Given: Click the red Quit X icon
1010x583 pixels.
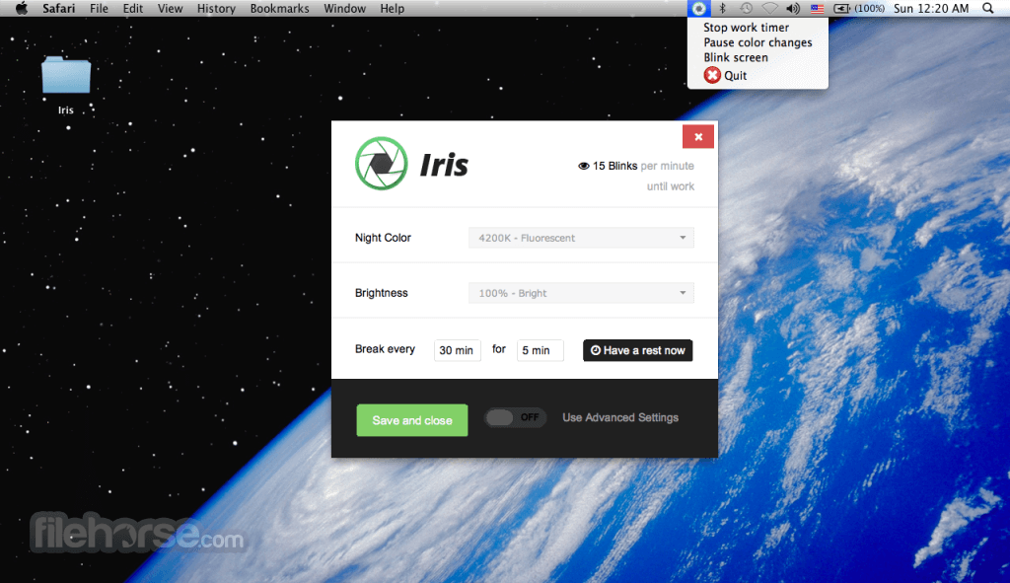Looking at the screenshot, I should 712,75.
